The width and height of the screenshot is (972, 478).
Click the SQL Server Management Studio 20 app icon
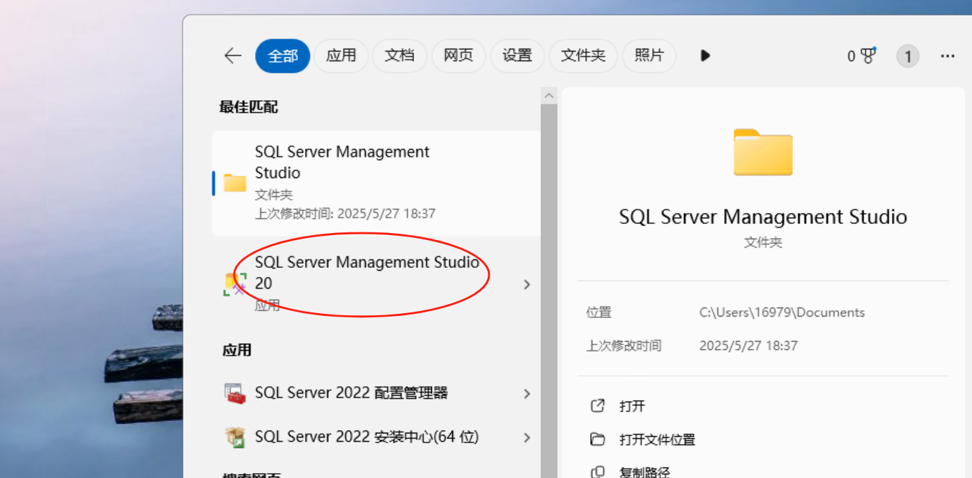(236, 282)
